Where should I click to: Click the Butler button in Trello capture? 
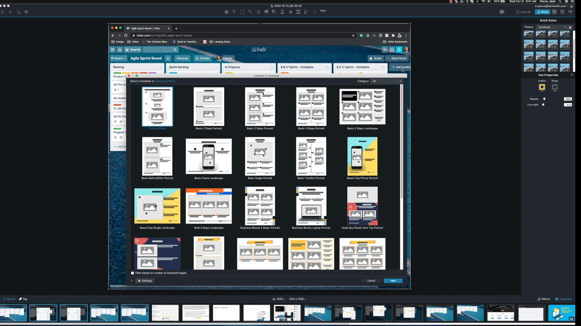(x=376, y=58)
